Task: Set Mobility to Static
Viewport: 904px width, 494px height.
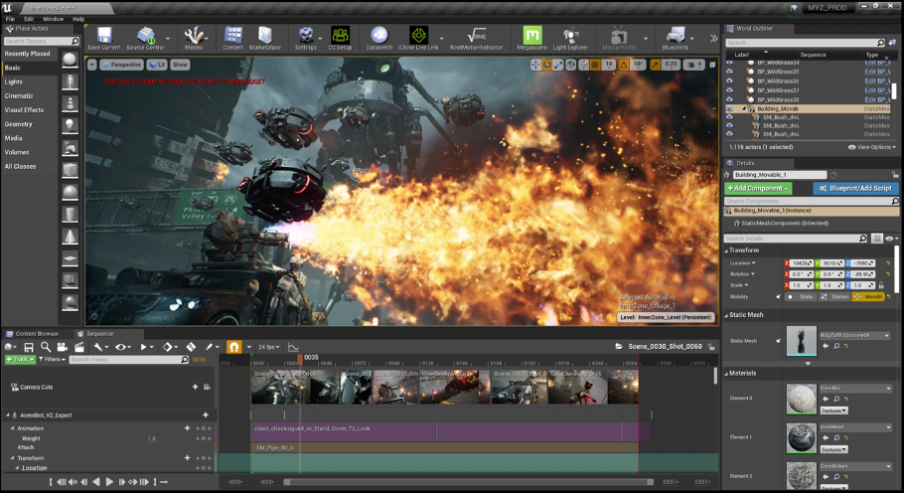Action: coord(804,296)
